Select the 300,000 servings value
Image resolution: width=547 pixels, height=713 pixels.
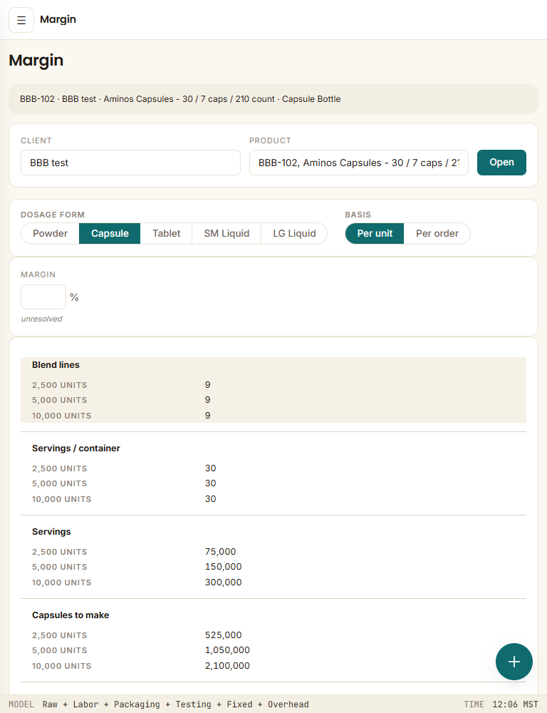[x=223, y=582]
